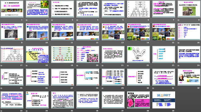Image resolution: width=201 pixels, height=112 pixels.
Task: Click the animation star icon under slide 29
Action: [103, 88]
